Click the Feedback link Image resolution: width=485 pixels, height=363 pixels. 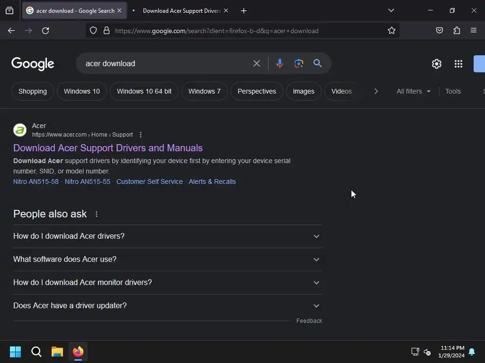tap(309, 321)
